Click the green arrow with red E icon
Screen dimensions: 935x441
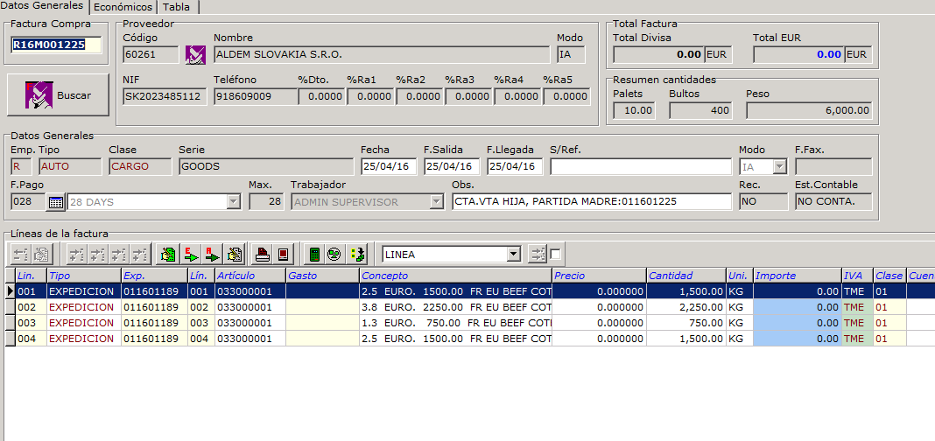190,255
